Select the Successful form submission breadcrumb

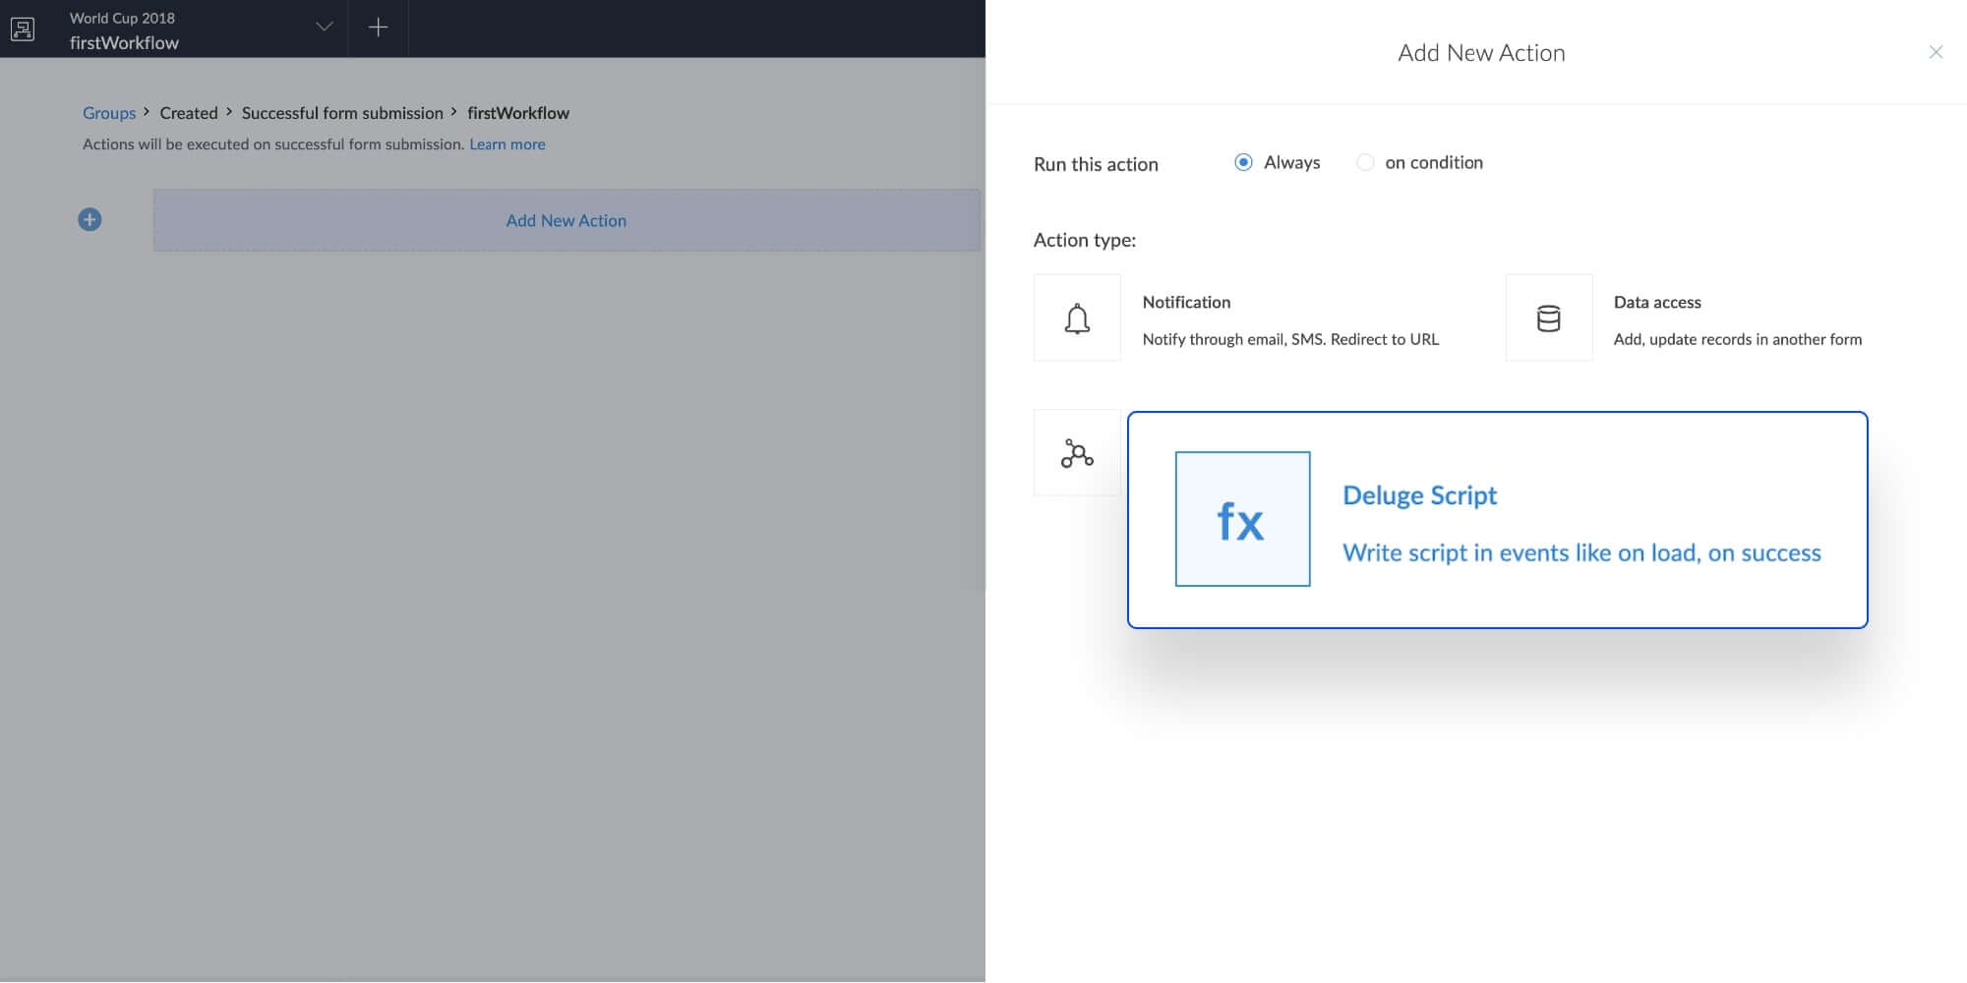[342, 113]
